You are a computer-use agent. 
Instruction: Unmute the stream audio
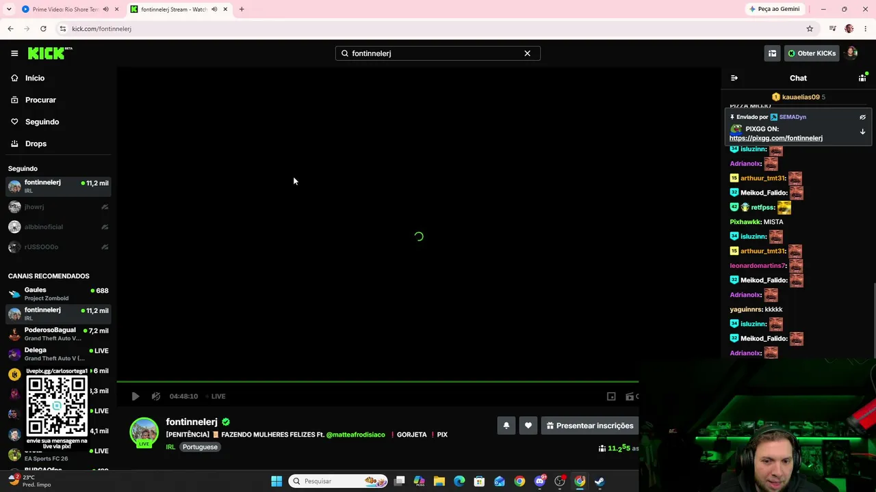tap(156, 396)
